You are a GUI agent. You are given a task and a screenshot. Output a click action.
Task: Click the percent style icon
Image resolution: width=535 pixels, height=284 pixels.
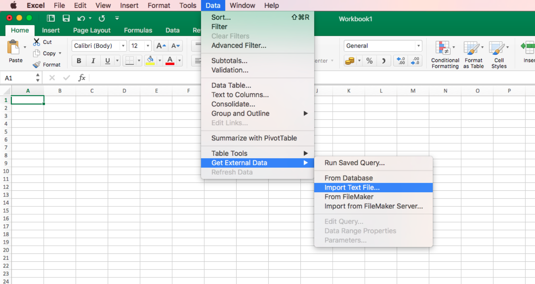point(369,61)
